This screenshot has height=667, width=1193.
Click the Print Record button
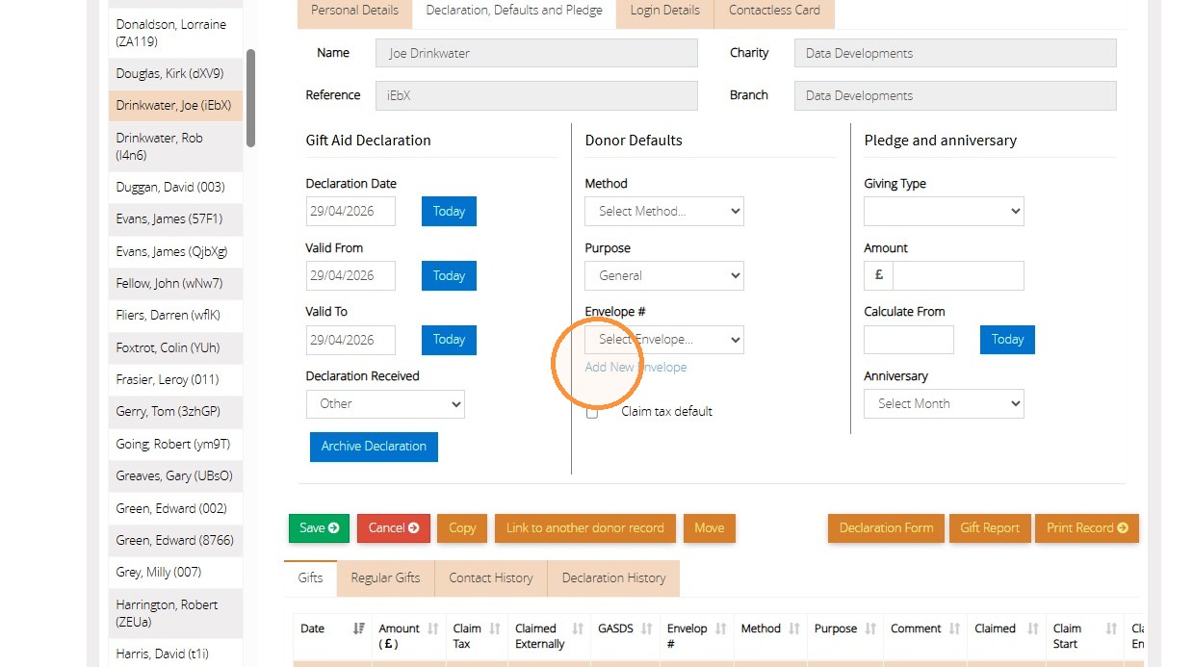pos(1087,528)
